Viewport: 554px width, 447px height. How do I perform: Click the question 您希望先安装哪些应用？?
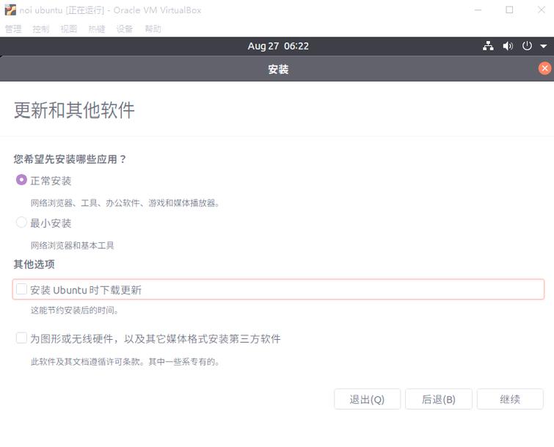click(70, 159)
